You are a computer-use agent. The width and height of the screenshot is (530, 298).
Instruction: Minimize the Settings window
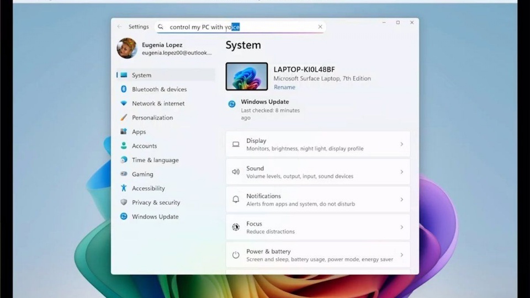coord(384,23)
